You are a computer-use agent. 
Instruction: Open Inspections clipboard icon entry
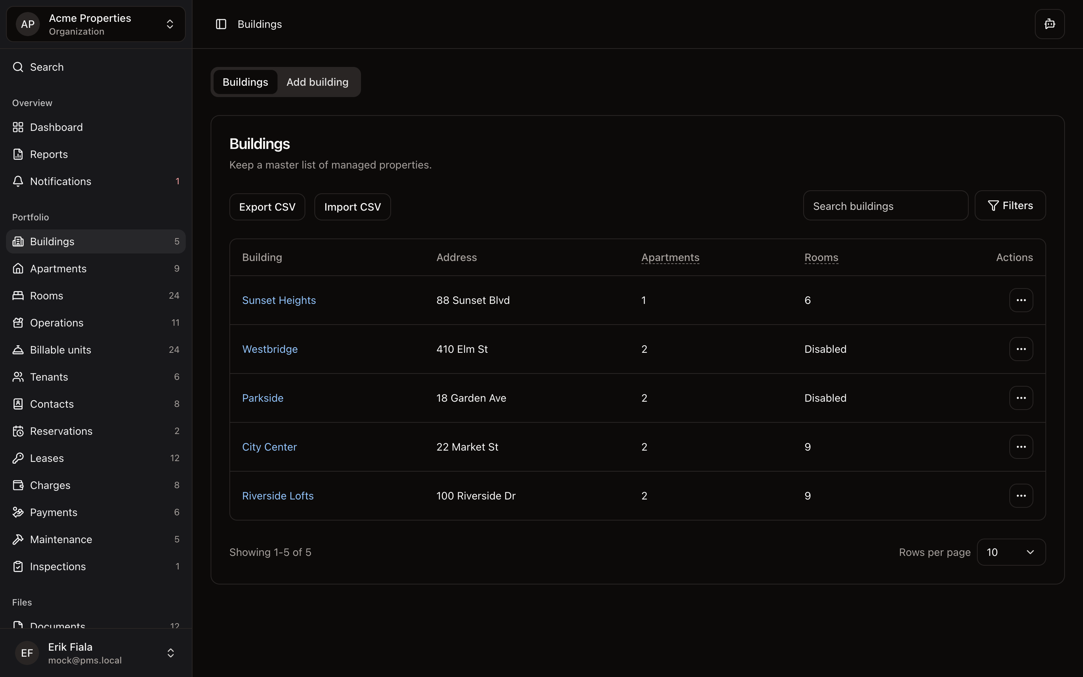coord(18,566)
